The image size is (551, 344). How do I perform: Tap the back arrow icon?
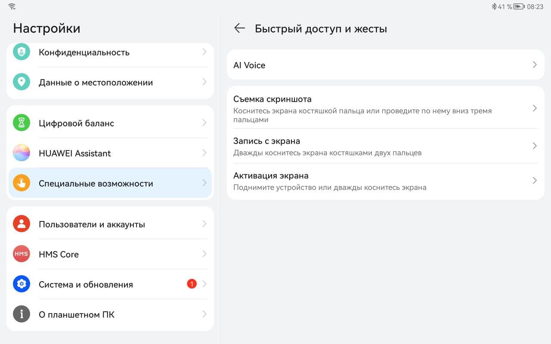coord(239,28)
